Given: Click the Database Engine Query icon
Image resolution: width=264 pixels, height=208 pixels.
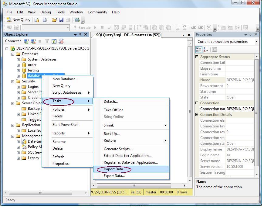Looking at the screenshot, I should click(x=36, y=20).
